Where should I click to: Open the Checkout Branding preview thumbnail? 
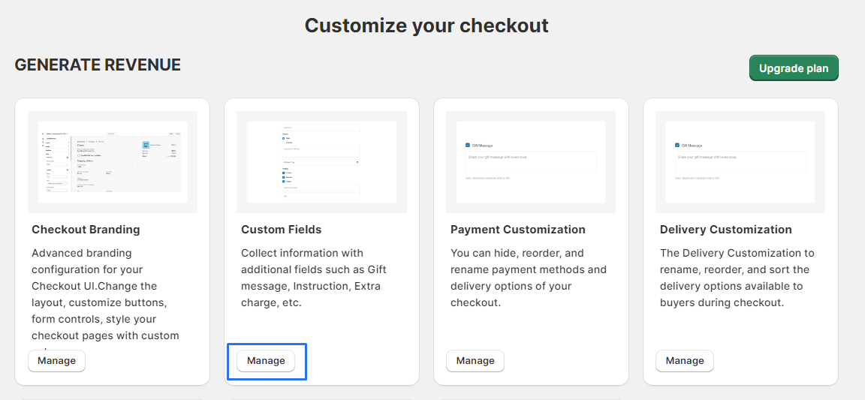coord(113,161)
